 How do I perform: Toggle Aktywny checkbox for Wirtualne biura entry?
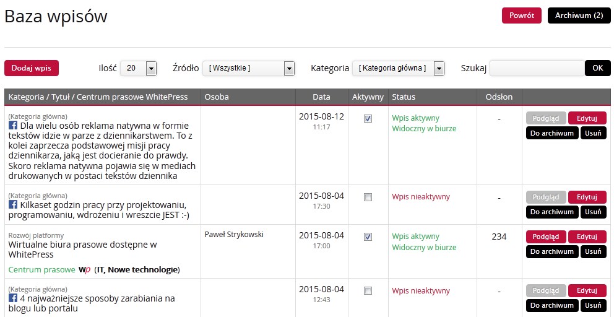368,237
